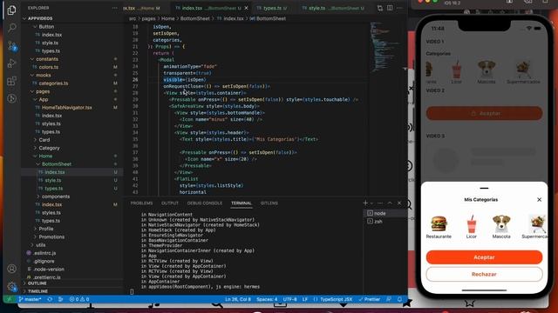Collapse the pages folder
Image resolution: width=558 pixels, height=313 pixels.
click(43, 91)
